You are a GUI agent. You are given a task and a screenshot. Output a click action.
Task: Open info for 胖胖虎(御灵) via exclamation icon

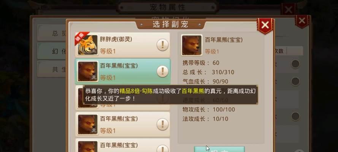[x=162, y=45]
